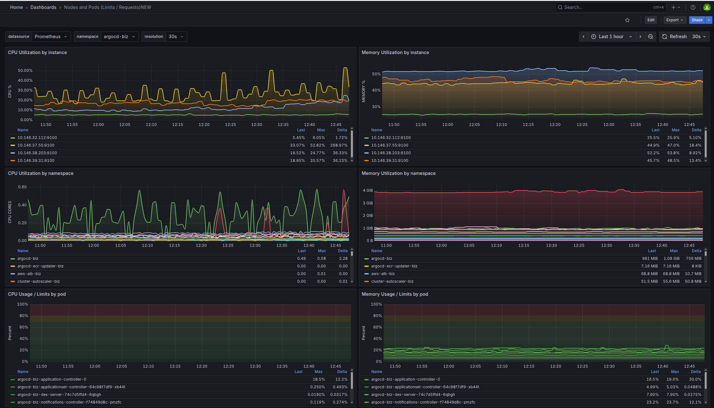This screenshot has width=714, height=408.
Task: Open the datasource Prometheus dropdown
Action: [x=51, y=37]
